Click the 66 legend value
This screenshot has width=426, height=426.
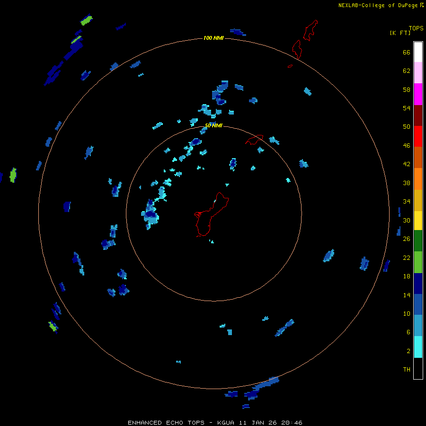(407, 52)
